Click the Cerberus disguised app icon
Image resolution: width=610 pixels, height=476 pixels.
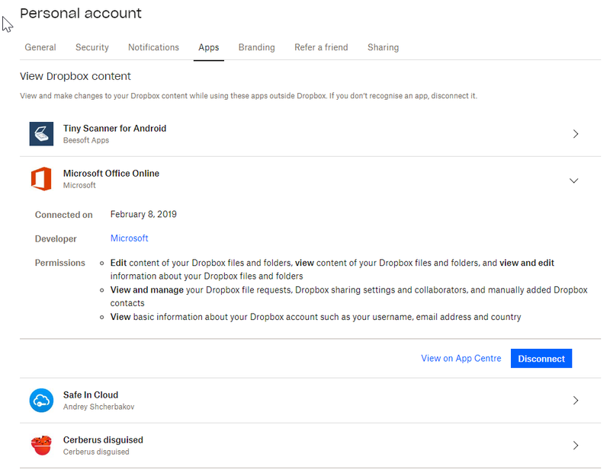tap(41, 446)
